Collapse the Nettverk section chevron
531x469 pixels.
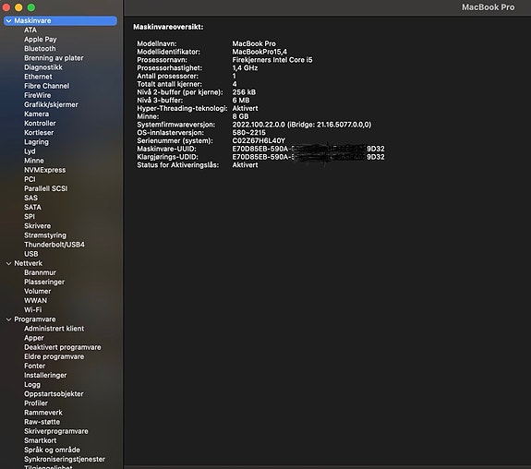click(9, 263)
